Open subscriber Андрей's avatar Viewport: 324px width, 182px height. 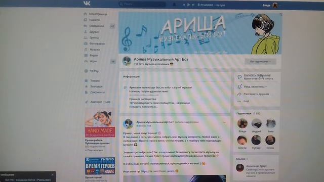tap(257, 123)
